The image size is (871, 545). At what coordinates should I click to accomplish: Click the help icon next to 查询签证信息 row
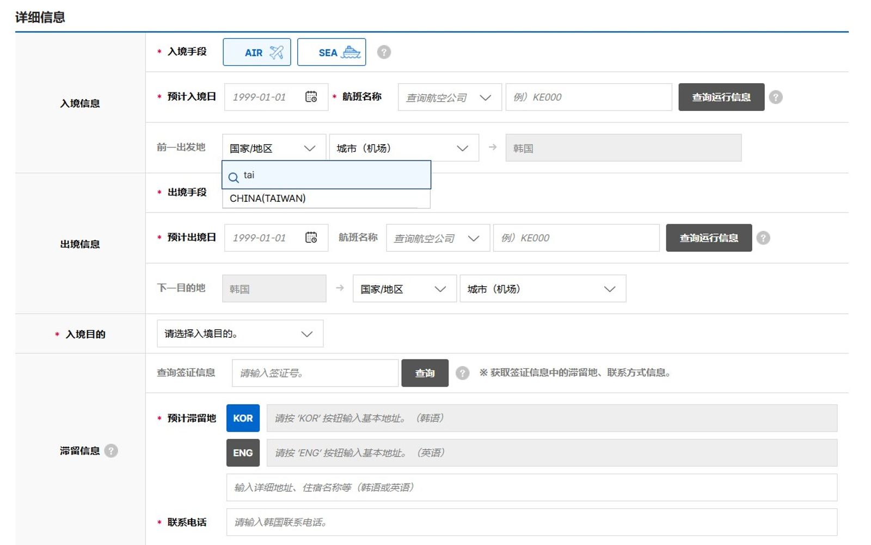[462, 373]
